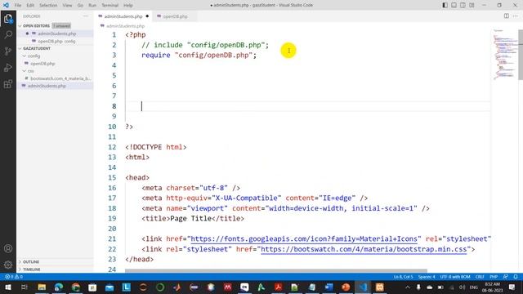Open Adobe Acrobat from taskbar
Image resolution: width=523 pixels, height=294 pixels.
278,287
